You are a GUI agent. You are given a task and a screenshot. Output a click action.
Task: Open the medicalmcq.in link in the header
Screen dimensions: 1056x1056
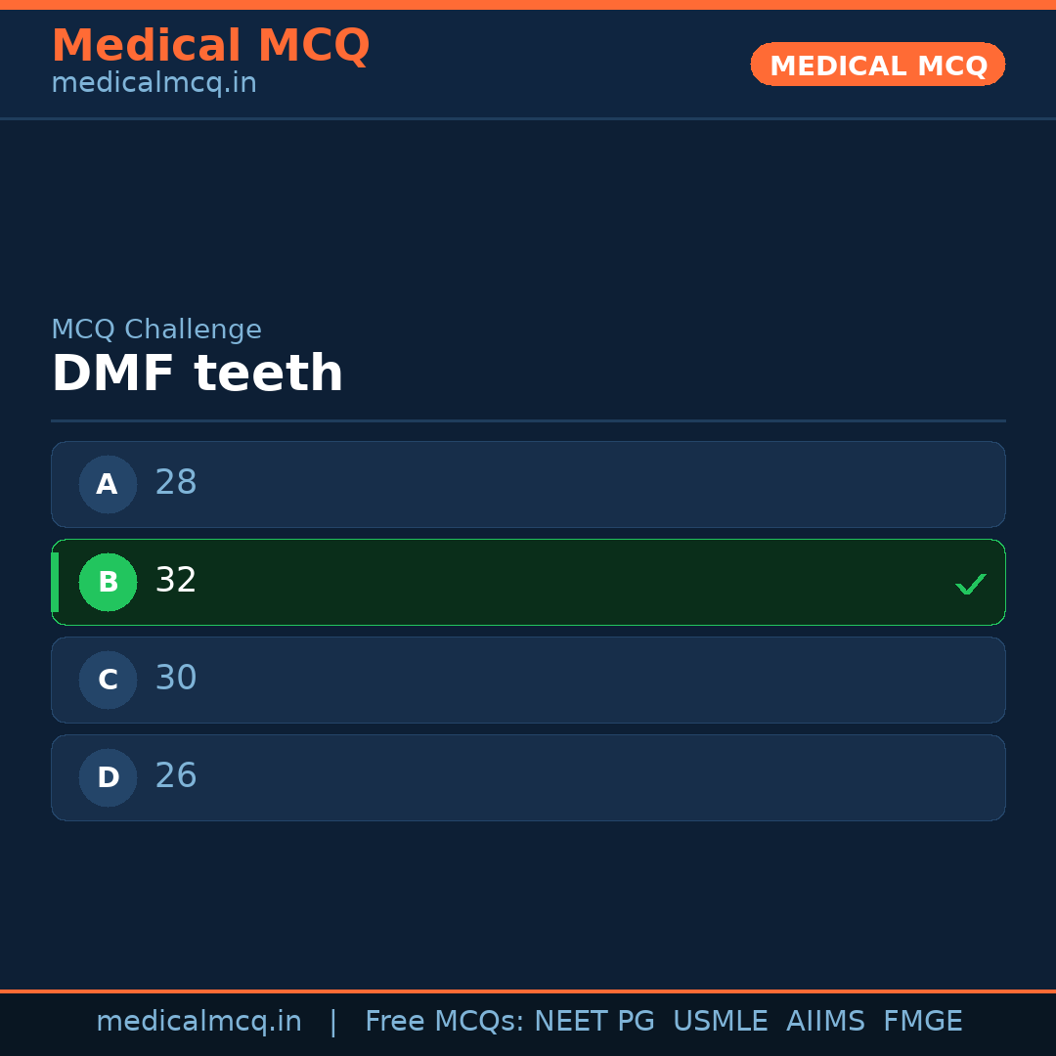click(x=154, y=82)
